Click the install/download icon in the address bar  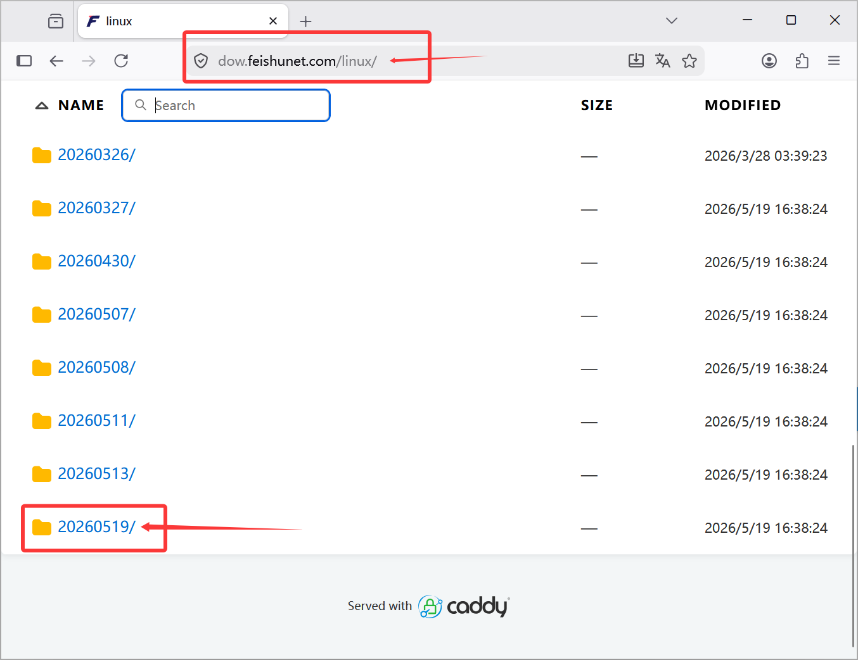pos(636,61)
